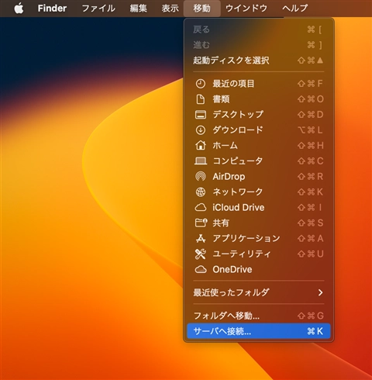Go to ユーティリティ folder
372x380 pixels.
259,254
